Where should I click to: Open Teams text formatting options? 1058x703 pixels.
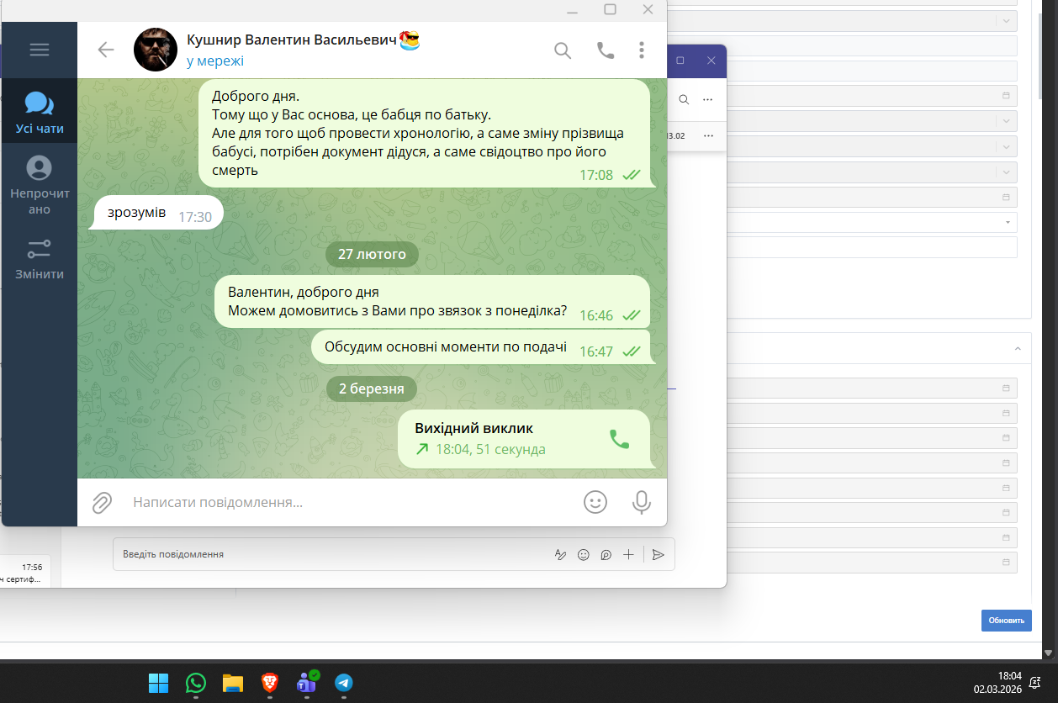click(x=560, y=554)
